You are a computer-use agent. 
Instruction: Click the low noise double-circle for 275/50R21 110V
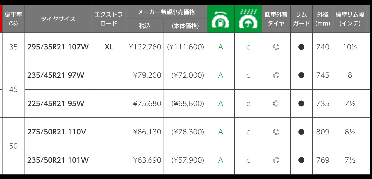click(x=276, y=132)
